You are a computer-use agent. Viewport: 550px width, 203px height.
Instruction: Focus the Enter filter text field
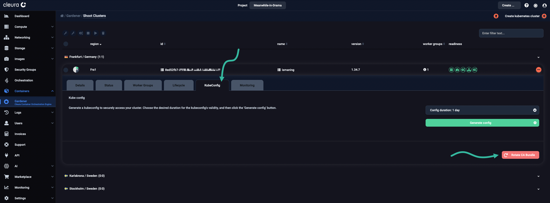pos(511,33)
